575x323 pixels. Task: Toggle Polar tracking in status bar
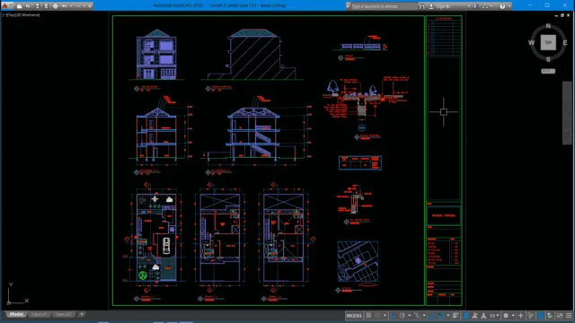point(402,316)
